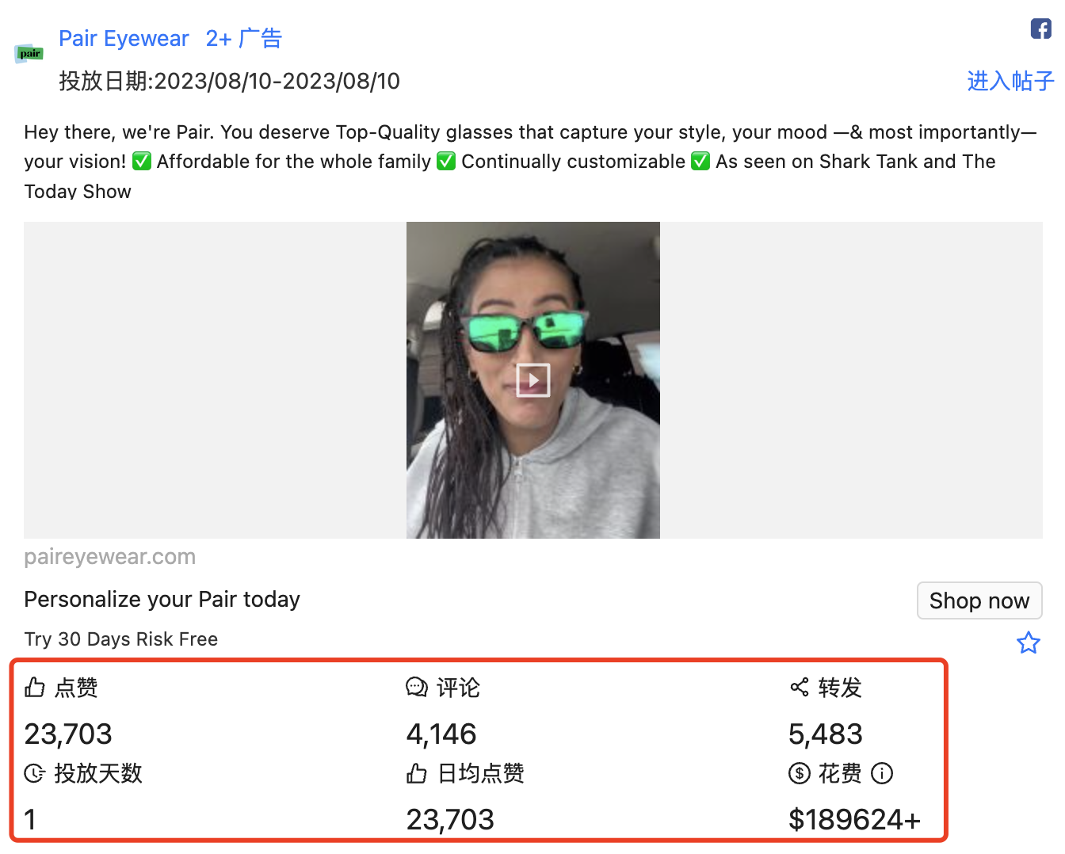Image resolution: width=1065 pixels, height=854 pixels.
Task: Click the Pair Eyewear logo avatar
Action: click(29, 54)
